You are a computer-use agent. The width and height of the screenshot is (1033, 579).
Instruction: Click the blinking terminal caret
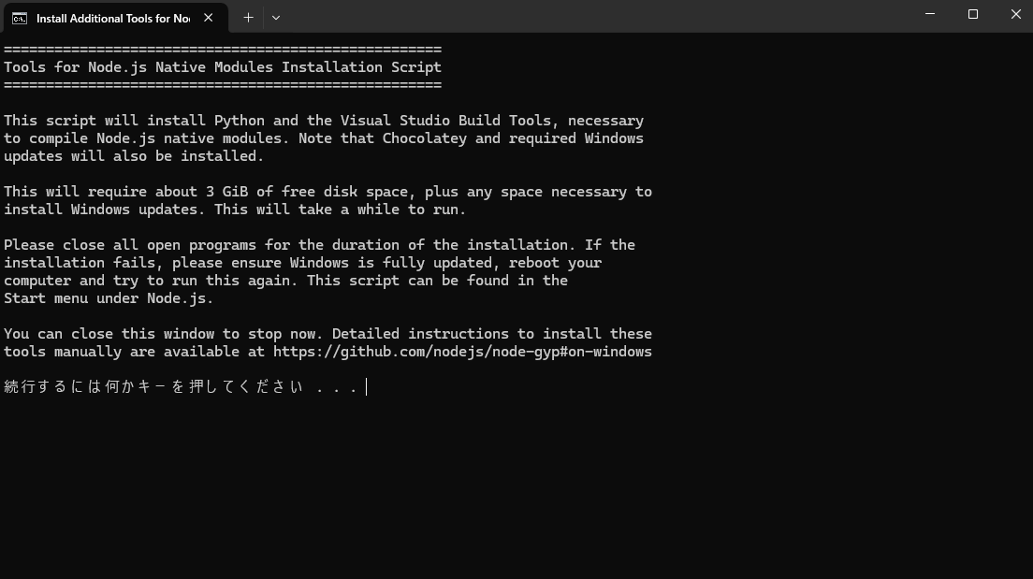click(366, 386)
